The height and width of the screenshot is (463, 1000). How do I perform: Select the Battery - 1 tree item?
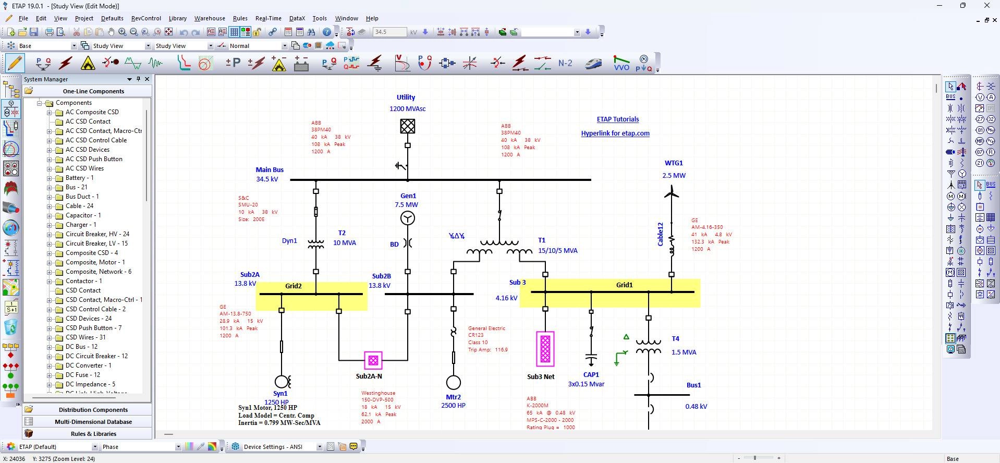click(79, 178)
